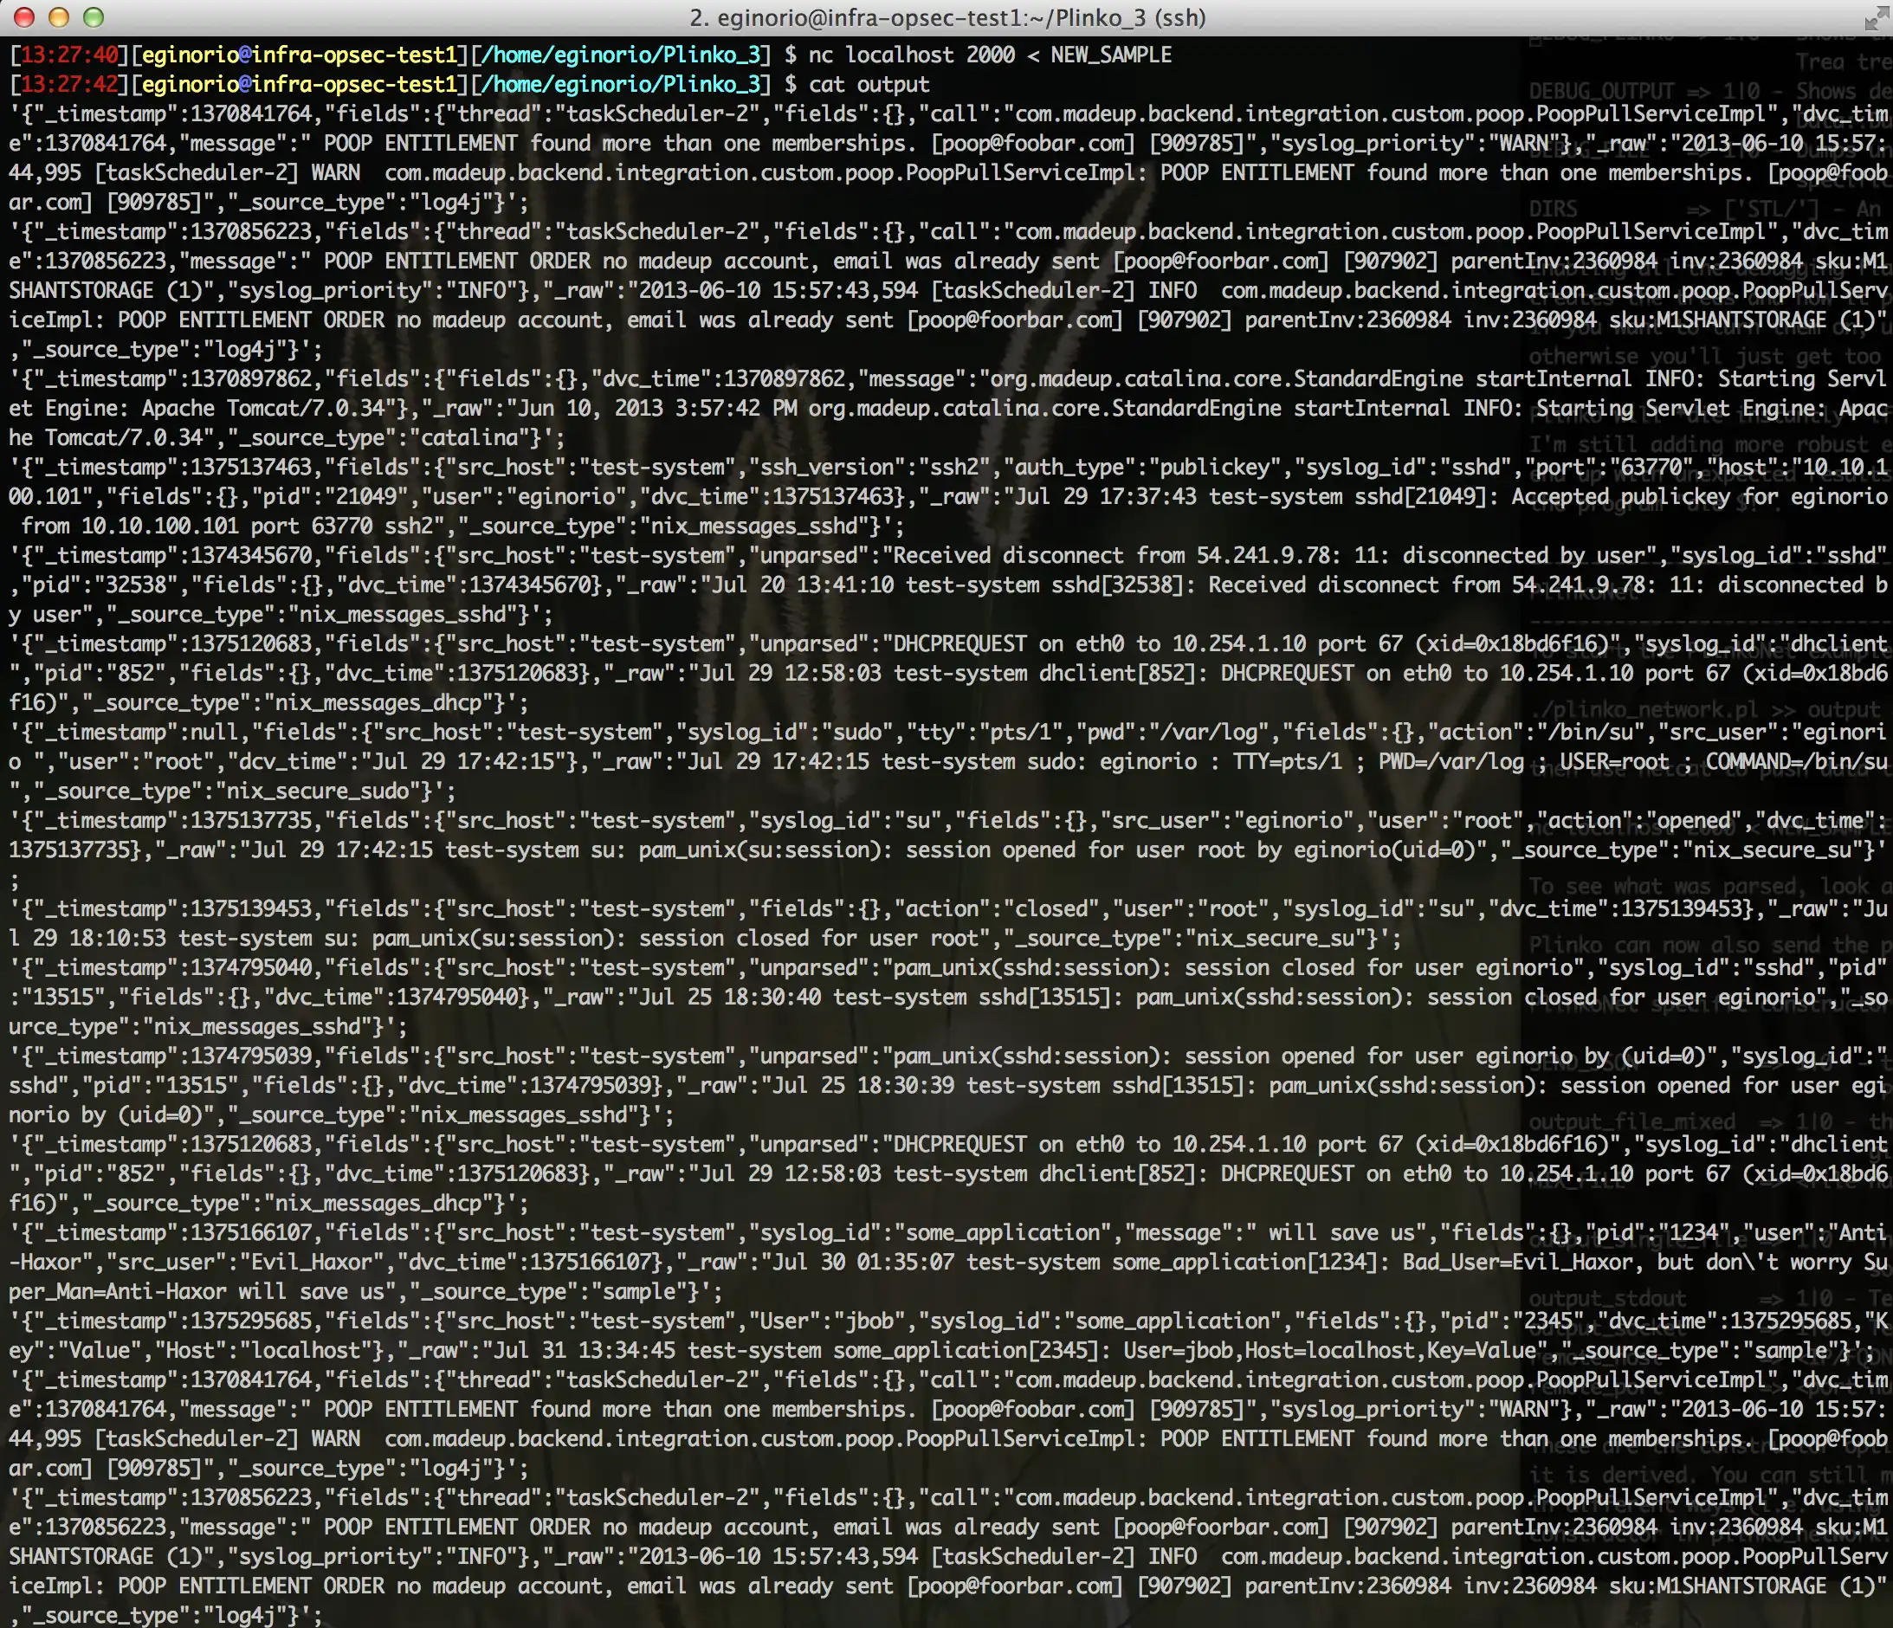
Task: Click the 'nc localhost 2000' command text
Action: click(x=911, y=55)
